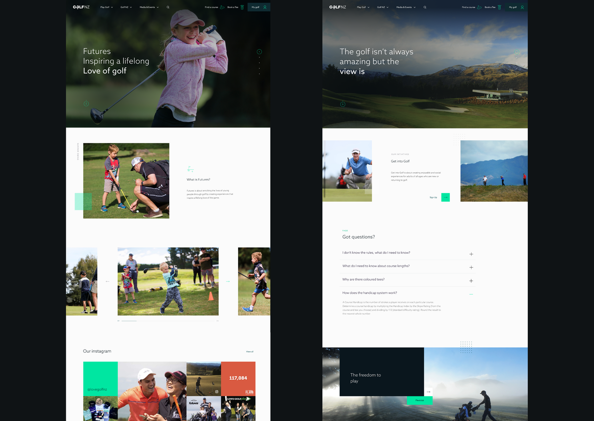594x421 pixels.
Task: Click the green @lovegolfnz Instagram tile
Action: [100, 379]
